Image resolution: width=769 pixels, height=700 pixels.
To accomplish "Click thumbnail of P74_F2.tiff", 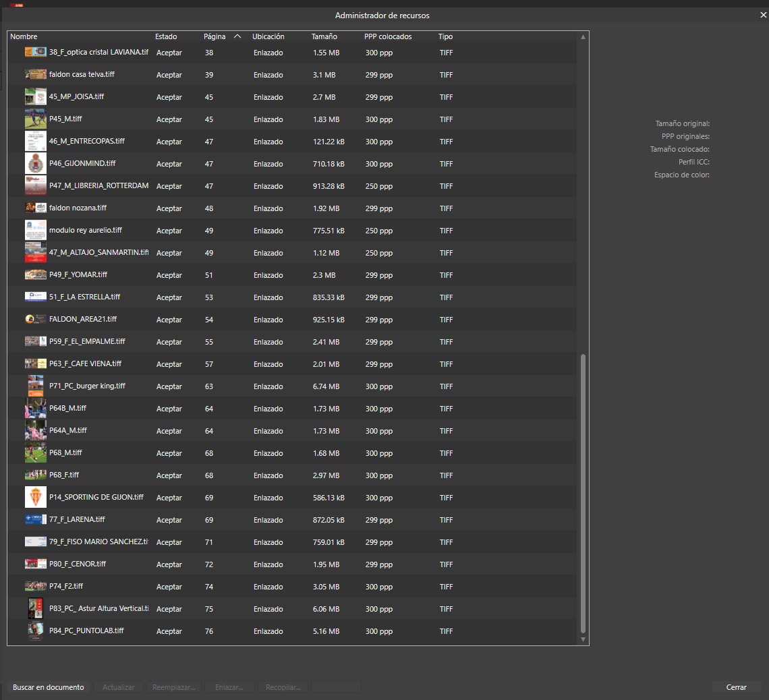I will click(35, 586).
